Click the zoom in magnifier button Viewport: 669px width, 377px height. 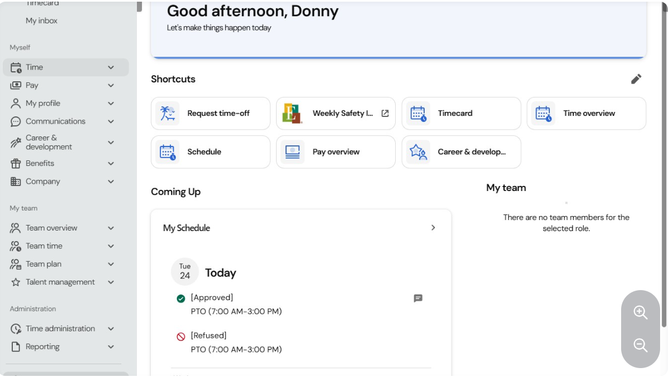tap(641, 313)
